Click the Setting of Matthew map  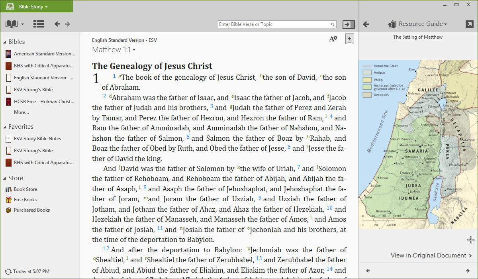point(418,144)
